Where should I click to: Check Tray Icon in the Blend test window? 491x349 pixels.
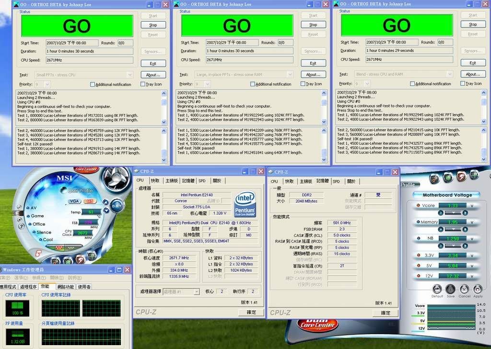pyautogui.click(x=462, y=83)
